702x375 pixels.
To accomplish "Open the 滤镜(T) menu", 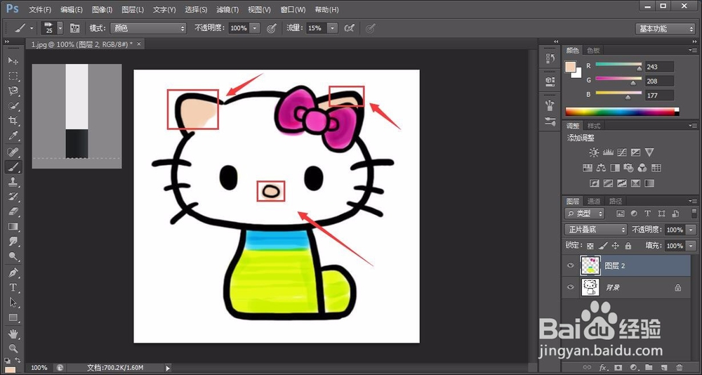I will click(x=227, y=9).
